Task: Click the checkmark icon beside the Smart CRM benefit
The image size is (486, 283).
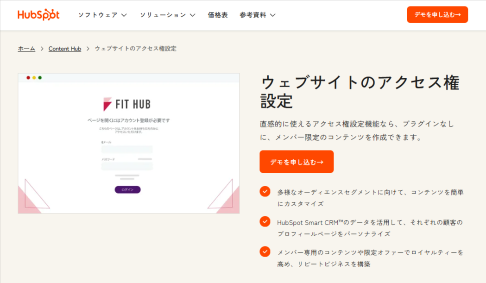Action: tap(265, 222)
